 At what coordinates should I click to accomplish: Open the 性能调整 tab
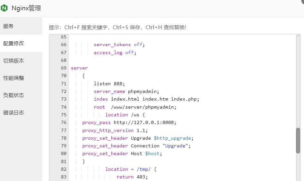pyautogui.click(x=14, y=78)
